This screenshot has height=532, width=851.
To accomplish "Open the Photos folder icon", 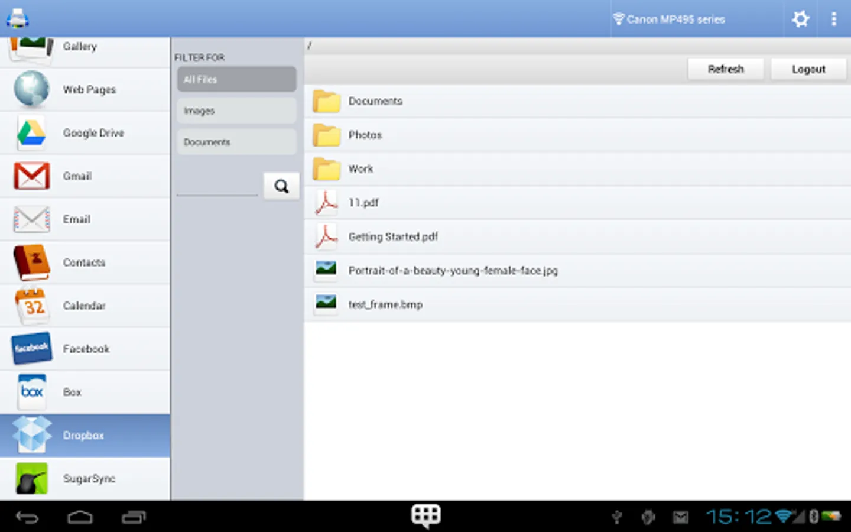I will pos(326,135).
